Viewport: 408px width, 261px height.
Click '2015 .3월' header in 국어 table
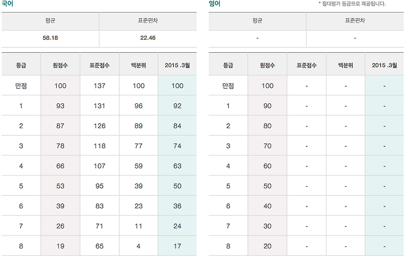(x=177, y=65)
